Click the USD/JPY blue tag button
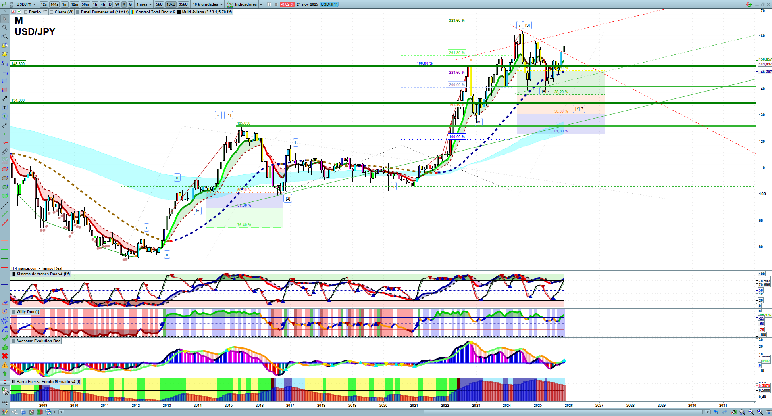 point(329,4)
